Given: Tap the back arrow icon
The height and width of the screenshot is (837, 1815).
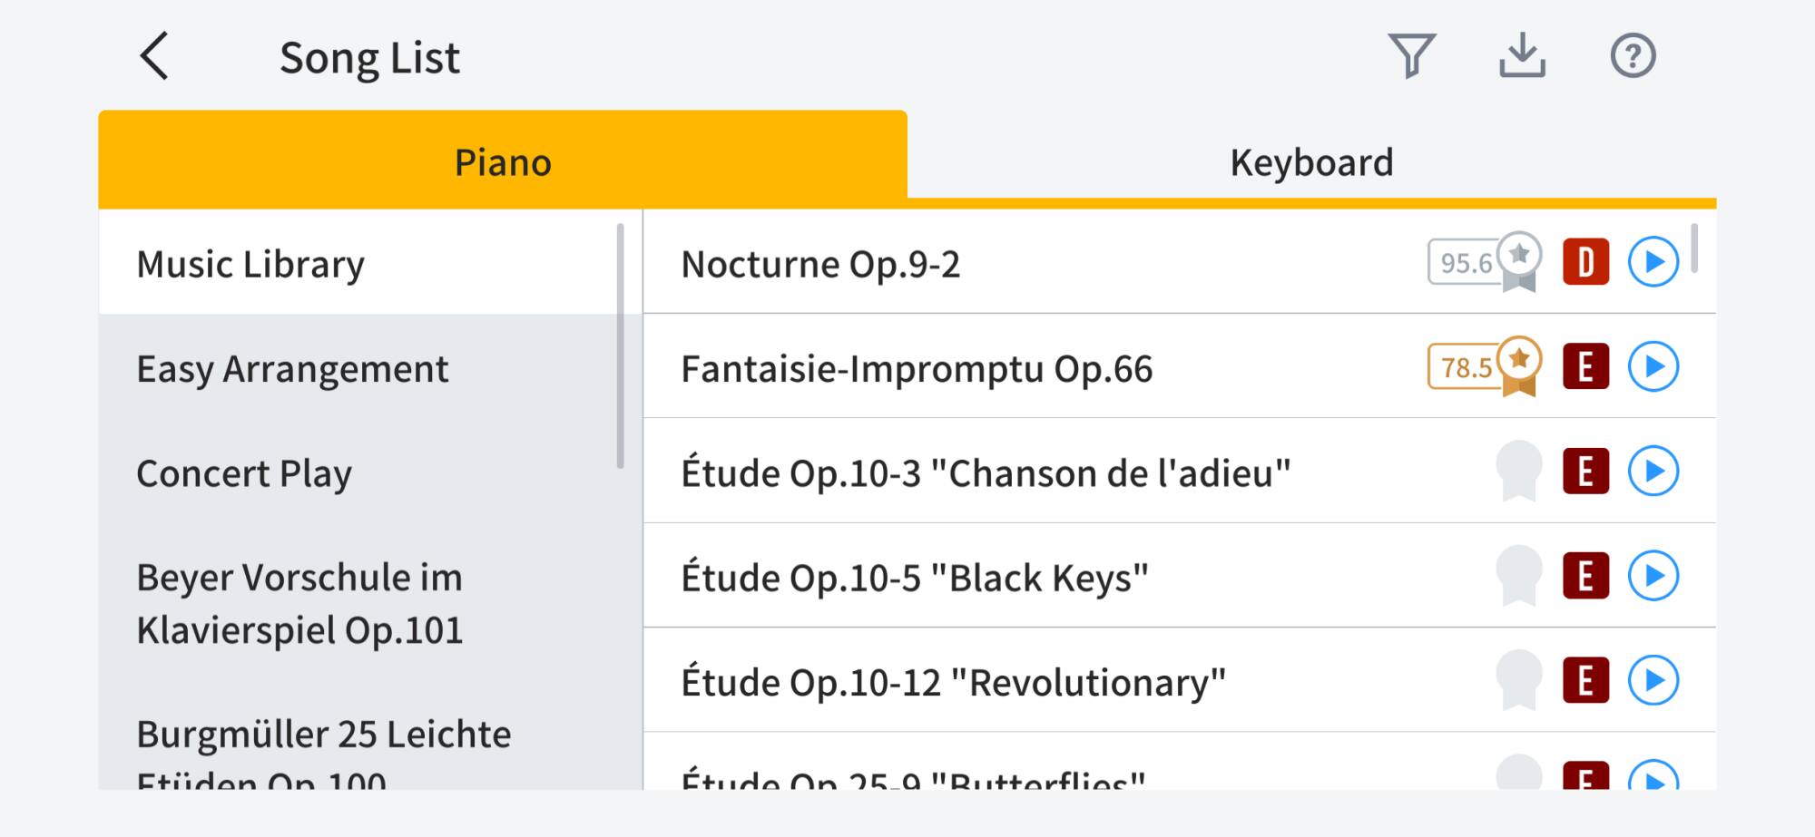Looking at the screenshot, I should click(155, 56).
